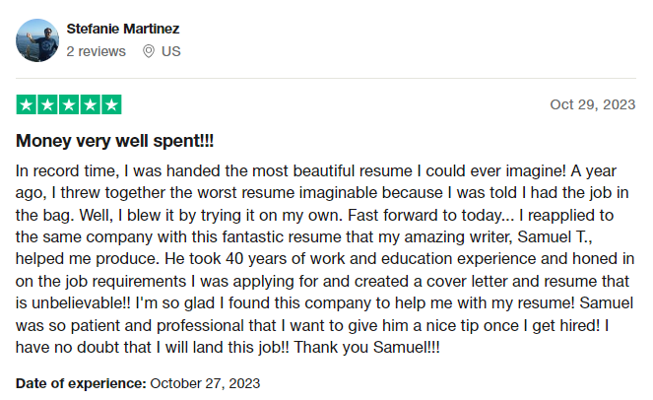This screenshot has width=653, height=400.
Task: Click the writer name 'Samuel T.,' in review
Action: tap(555, 236)
